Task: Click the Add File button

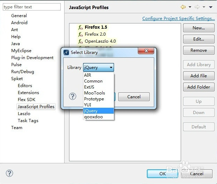Action: click(199, 76)
